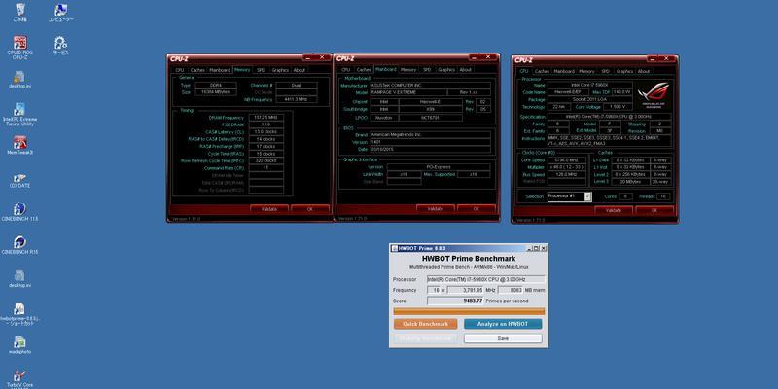This screenshot has width=778, height=389.
Task: Open the hwbotprime shortcut icon
Action: pyautogui.click(x=19, y=314)
